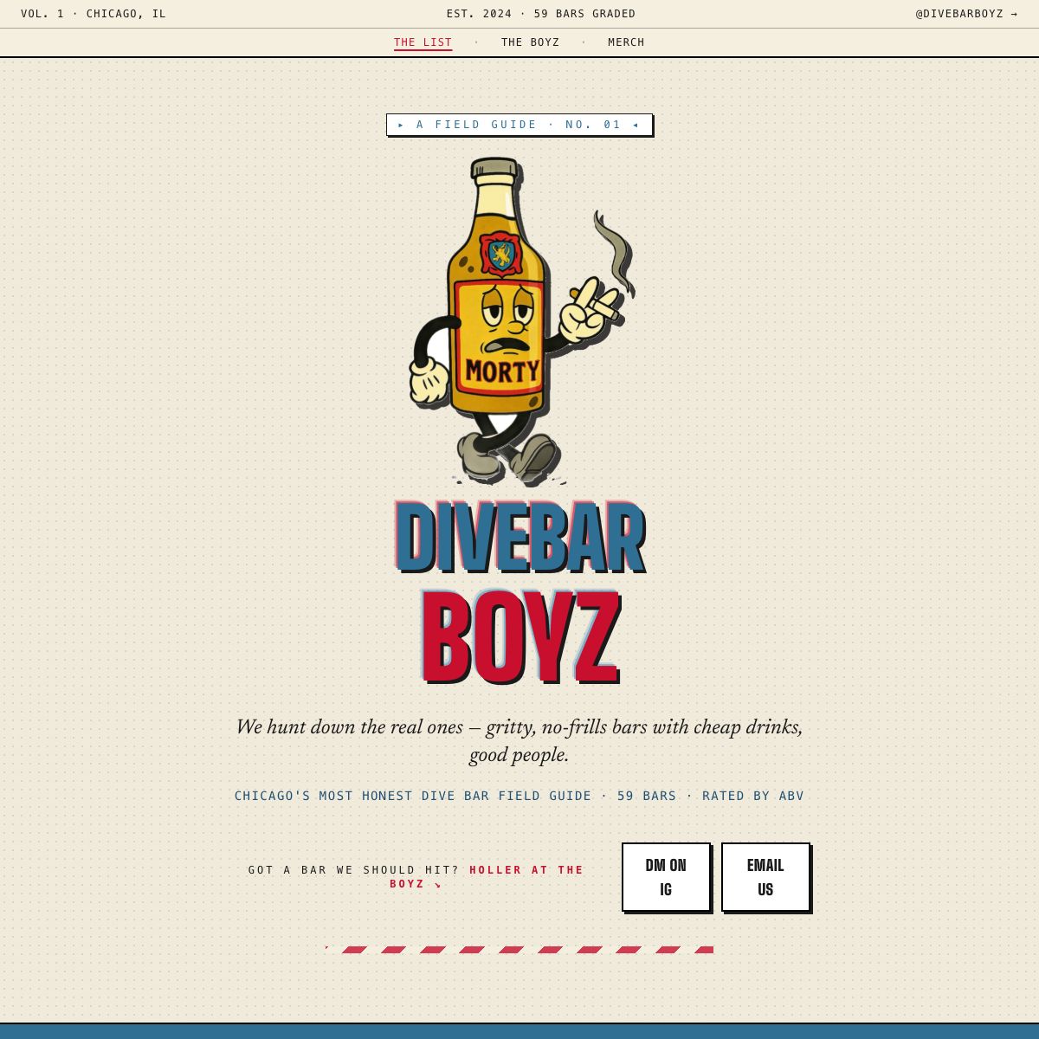The width and height of the screenshot is (1039, 1039).
Task: Click the DM on IG button
Action: 666,877
